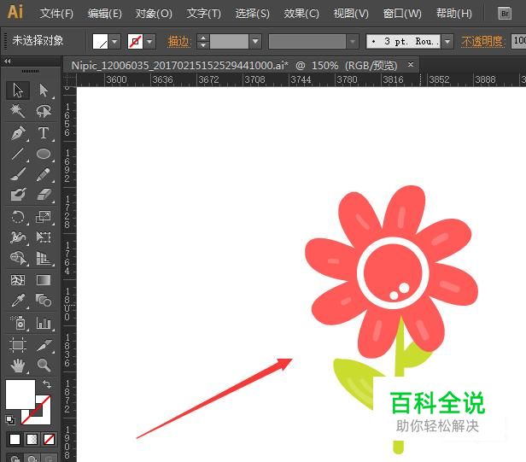Expand the stroke color dropdown in control bar
Viewport: 526px width, 462px height.
(x=149, y=42)
